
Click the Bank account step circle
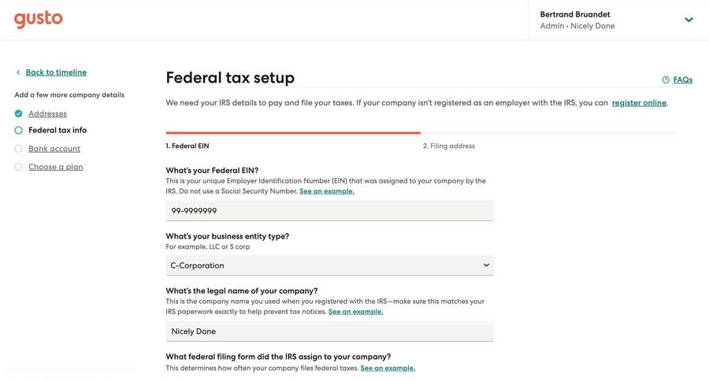[x=18, y=149]
